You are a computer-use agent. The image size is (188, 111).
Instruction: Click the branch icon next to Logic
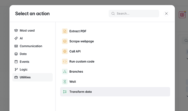[16, 69]
